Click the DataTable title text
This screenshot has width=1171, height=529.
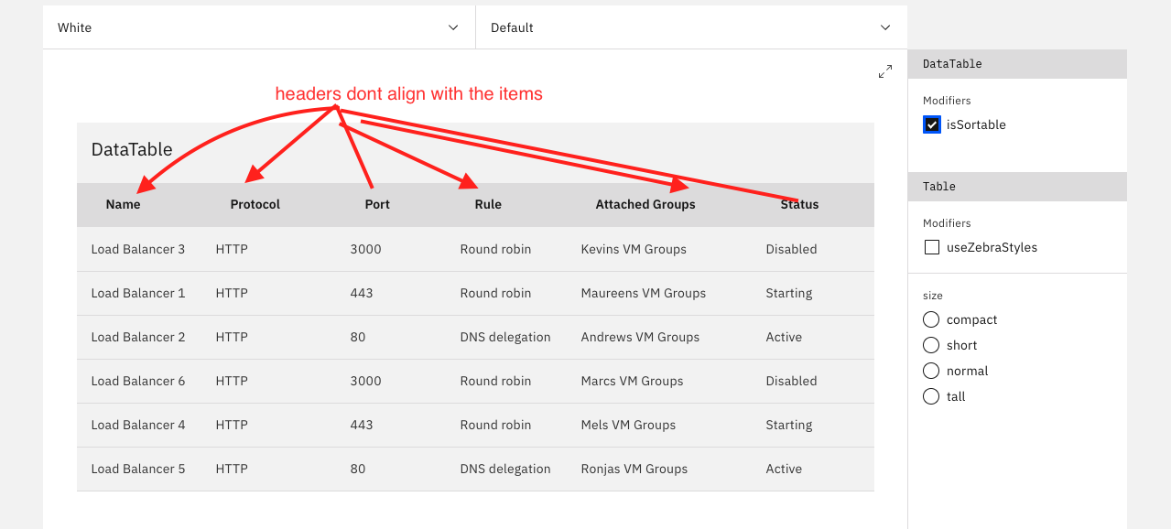click(132, 149)
